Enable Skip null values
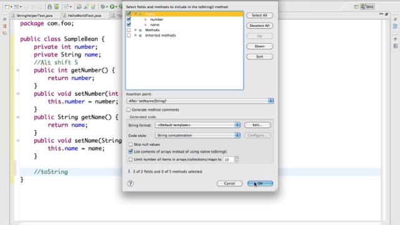Screen dimensions: 400x225 pos(131,144)
